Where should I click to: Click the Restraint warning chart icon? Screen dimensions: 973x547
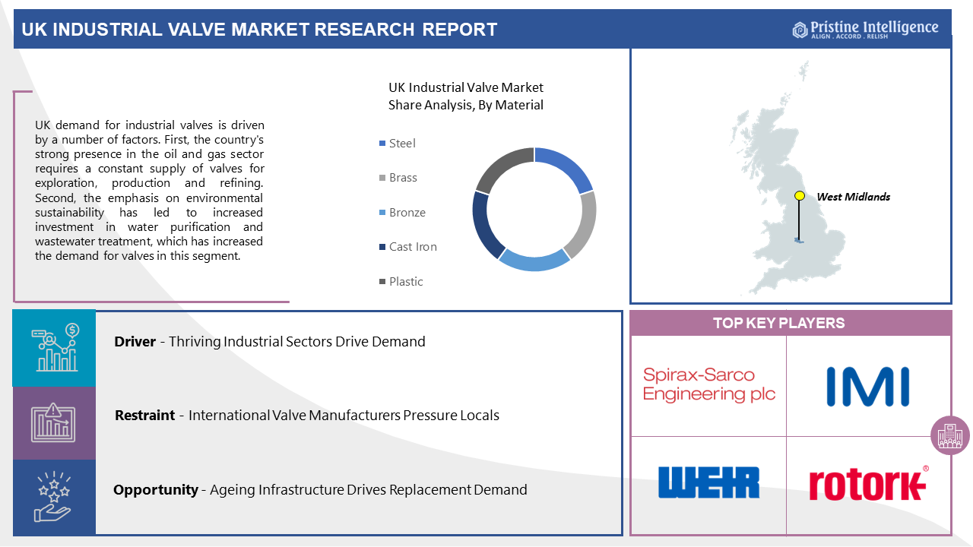point(54,422)
